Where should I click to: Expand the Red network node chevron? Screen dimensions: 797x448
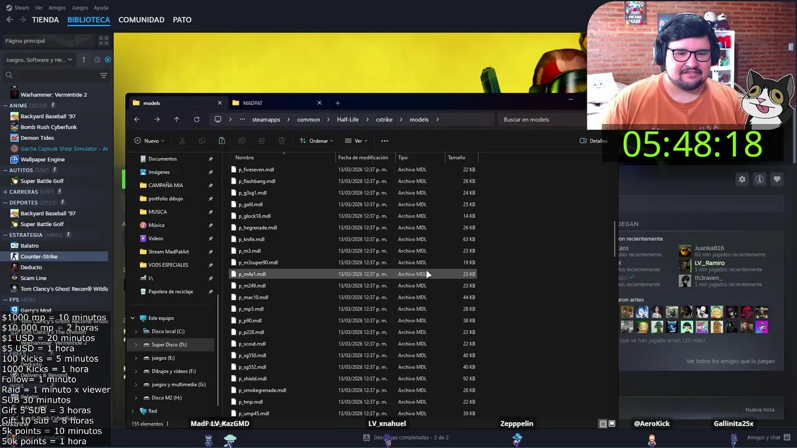[133, 411]
